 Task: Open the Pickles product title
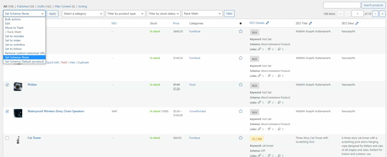(32, 84)
